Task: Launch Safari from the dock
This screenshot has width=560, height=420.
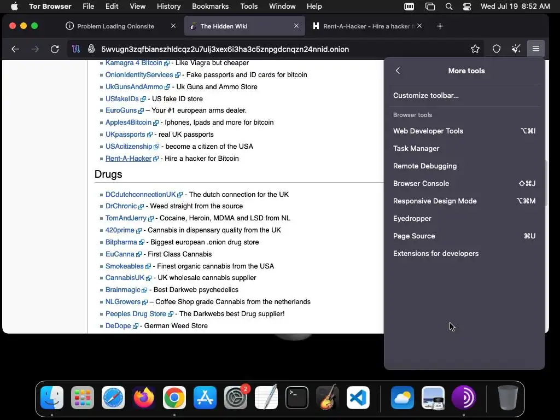Action: pyautogui.click(x=113, y=398)
